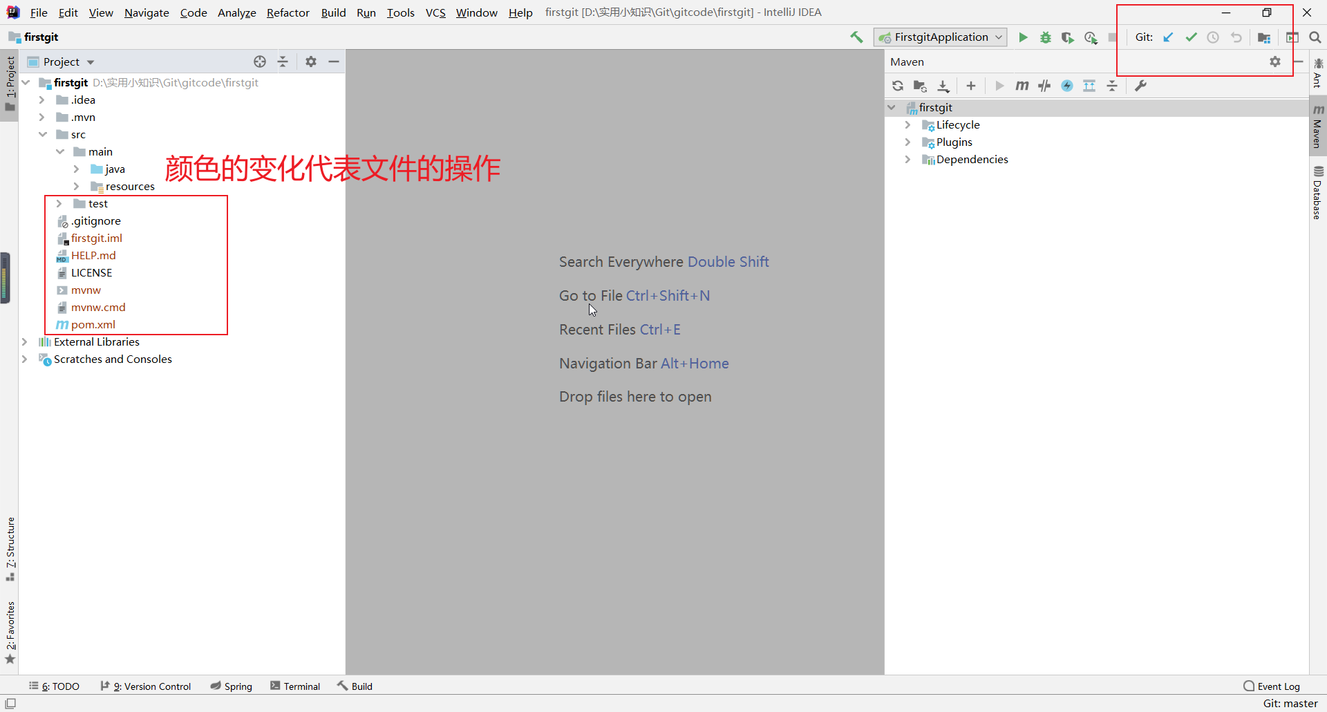The image size is (1327, 712).
Task: Expand Maven Lifecycle node
Action: 907,124
